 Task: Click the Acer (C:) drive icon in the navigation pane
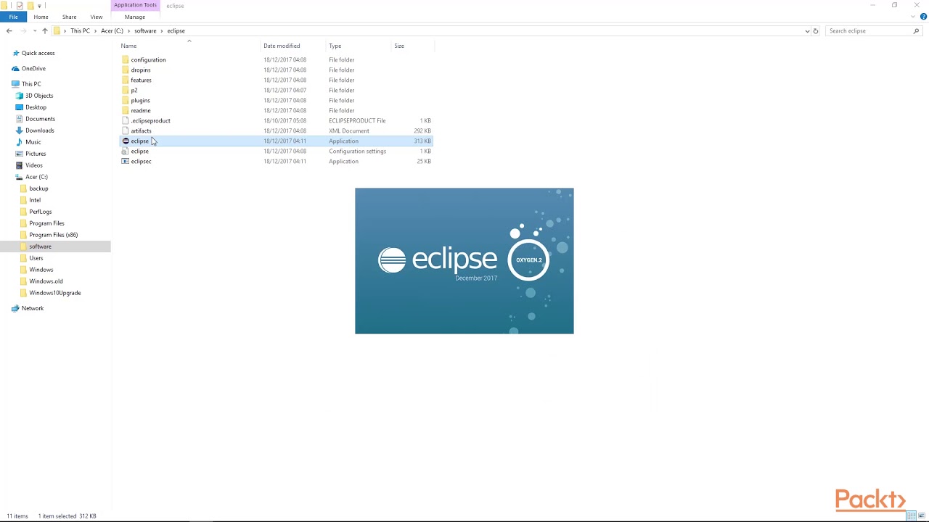pos(20,177)
